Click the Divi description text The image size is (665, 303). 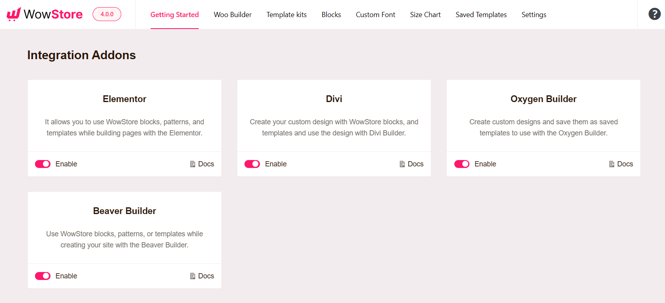(x=334, y=127)
